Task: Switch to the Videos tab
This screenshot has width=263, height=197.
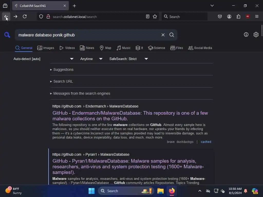Action: pos(67,48)
